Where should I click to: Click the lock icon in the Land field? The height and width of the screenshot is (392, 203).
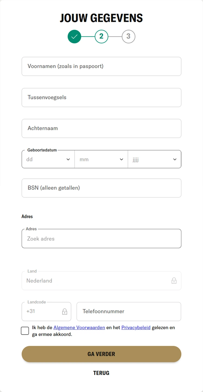pyautogui.click(x=174, y=281)
